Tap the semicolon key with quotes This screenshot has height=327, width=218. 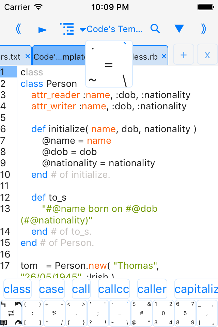(x=98, y=313)
